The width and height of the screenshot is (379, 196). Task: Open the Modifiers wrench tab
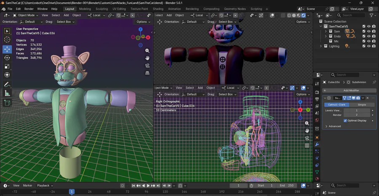pos(317,145)
